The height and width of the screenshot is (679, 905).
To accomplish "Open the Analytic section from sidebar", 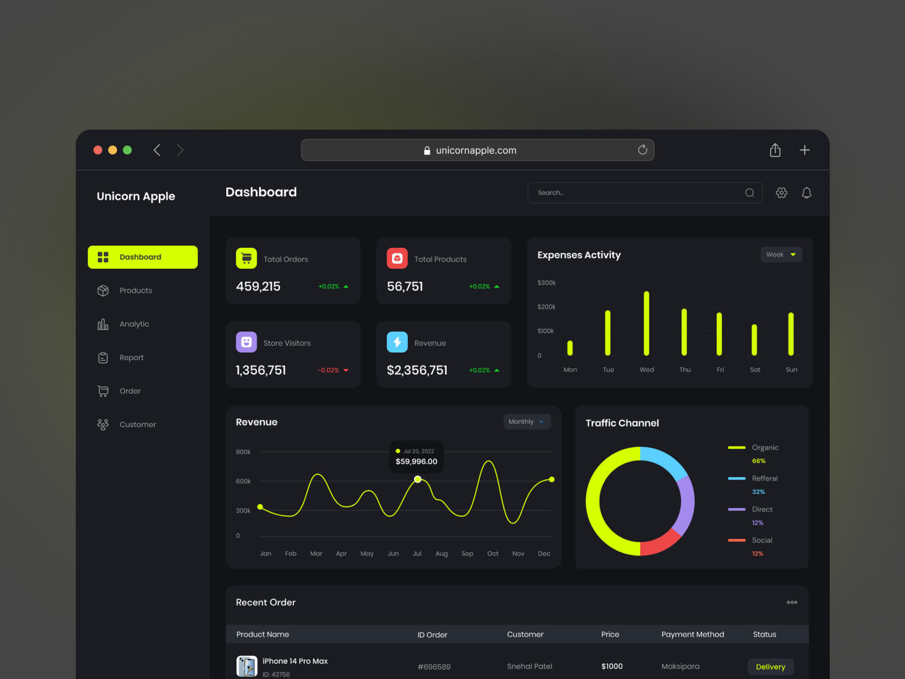I will pyautogui.click(x=104, y=324).
